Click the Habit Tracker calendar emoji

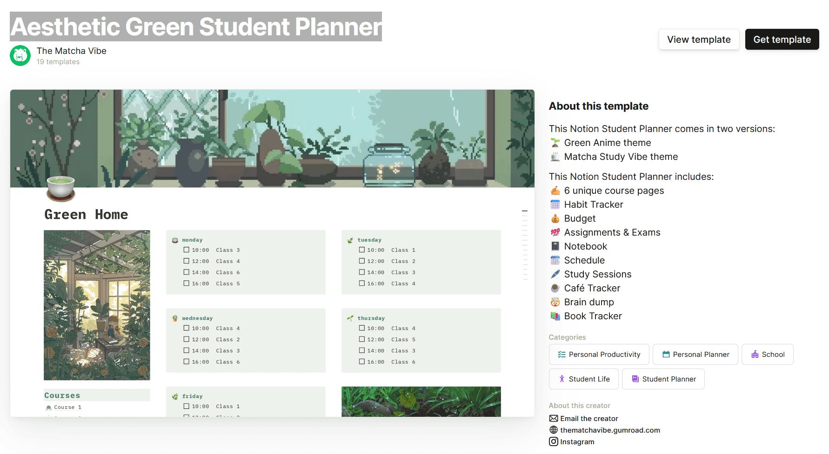tap(555, 204)
